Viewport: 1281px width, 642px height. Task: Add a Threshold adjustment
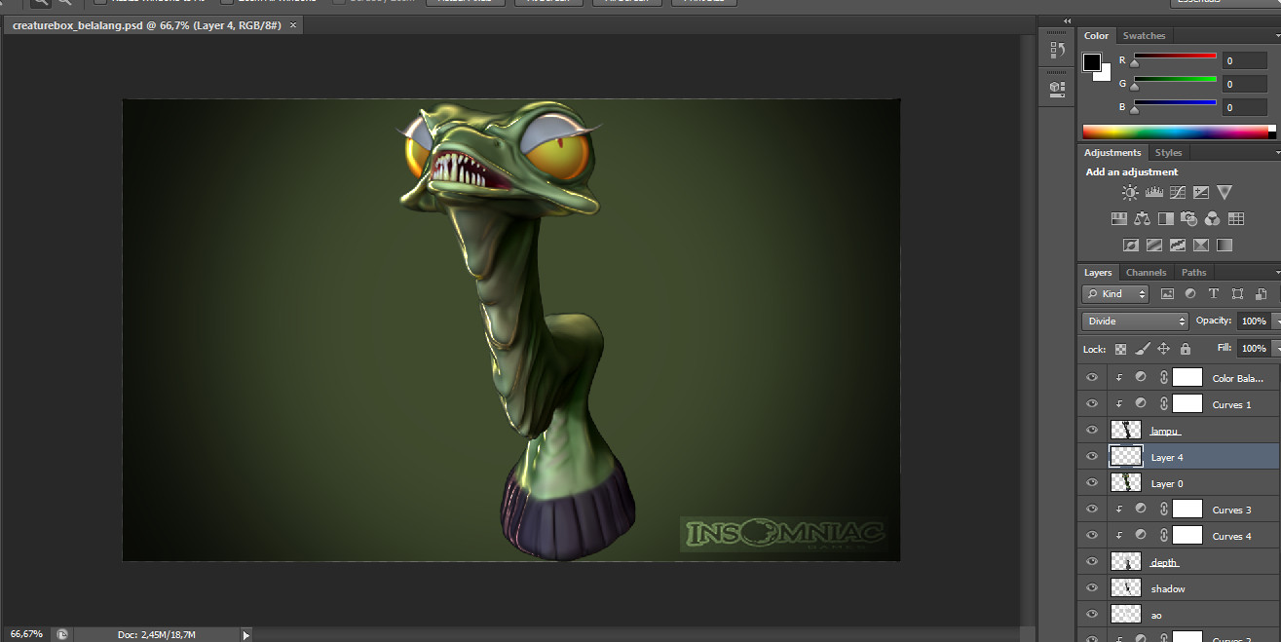tap(1178, 245)
